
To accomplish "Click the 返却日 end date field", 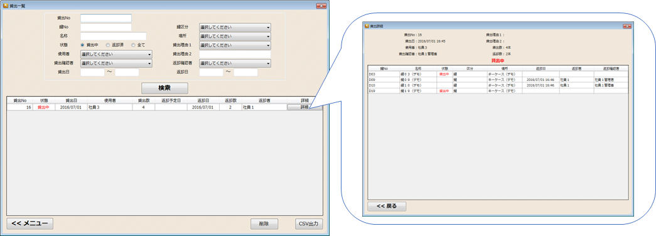I will [245, 72].
